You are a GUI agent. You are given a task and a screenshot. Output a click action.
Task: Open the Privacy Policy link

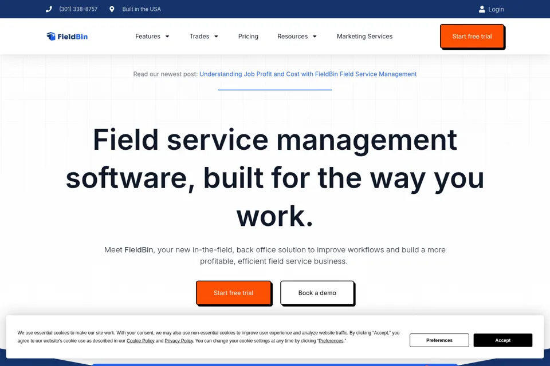click(179, 341)
